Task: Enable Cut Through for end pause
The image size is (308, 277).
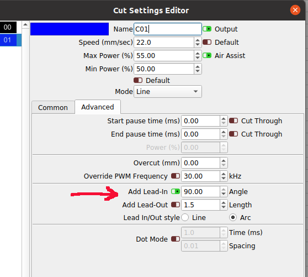Action: [x=233, y=134]
